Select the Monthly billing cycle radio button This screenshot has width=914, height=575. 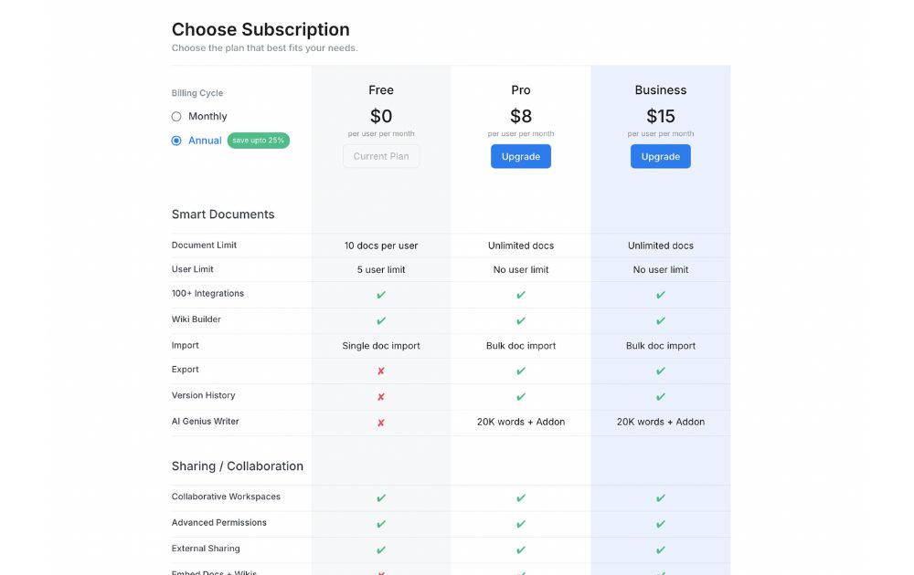pos(176,117)
